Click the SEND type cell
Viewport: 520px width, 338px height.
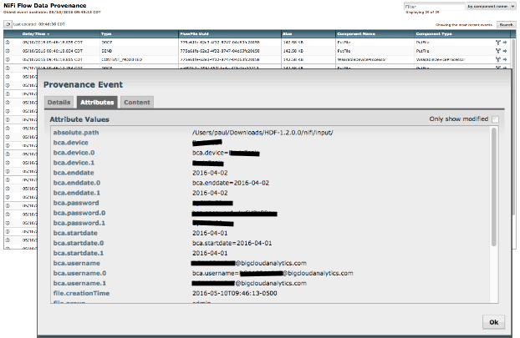coord(106,51)
